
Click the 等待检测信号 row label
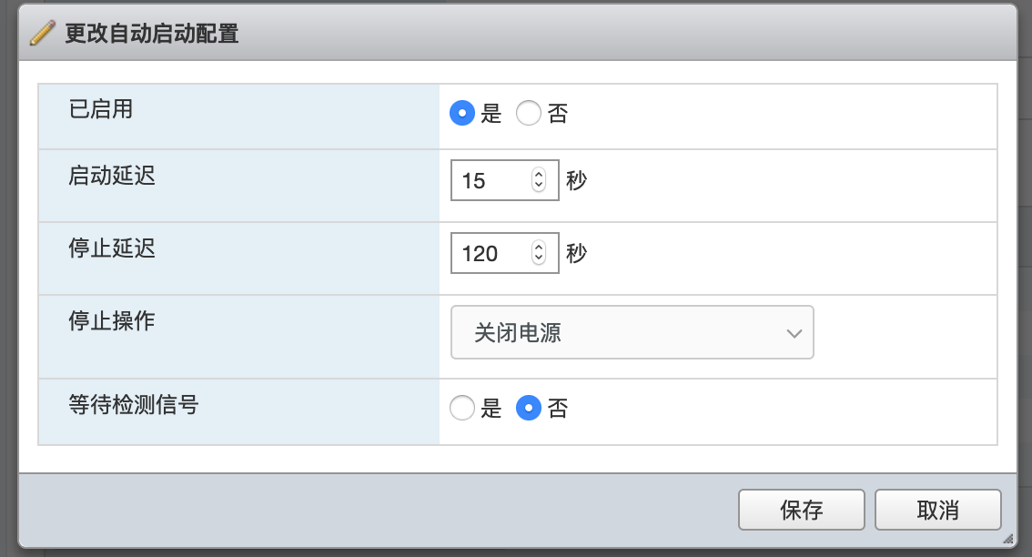coord(134,404)
